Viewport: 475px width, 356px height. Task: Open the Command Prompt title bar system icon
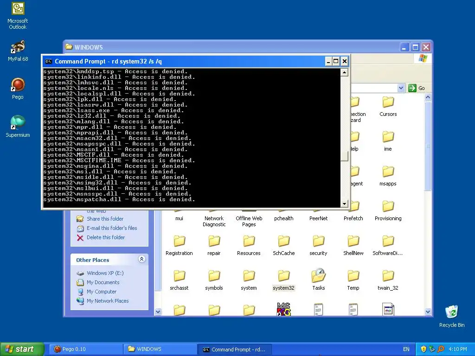point(48,62)
